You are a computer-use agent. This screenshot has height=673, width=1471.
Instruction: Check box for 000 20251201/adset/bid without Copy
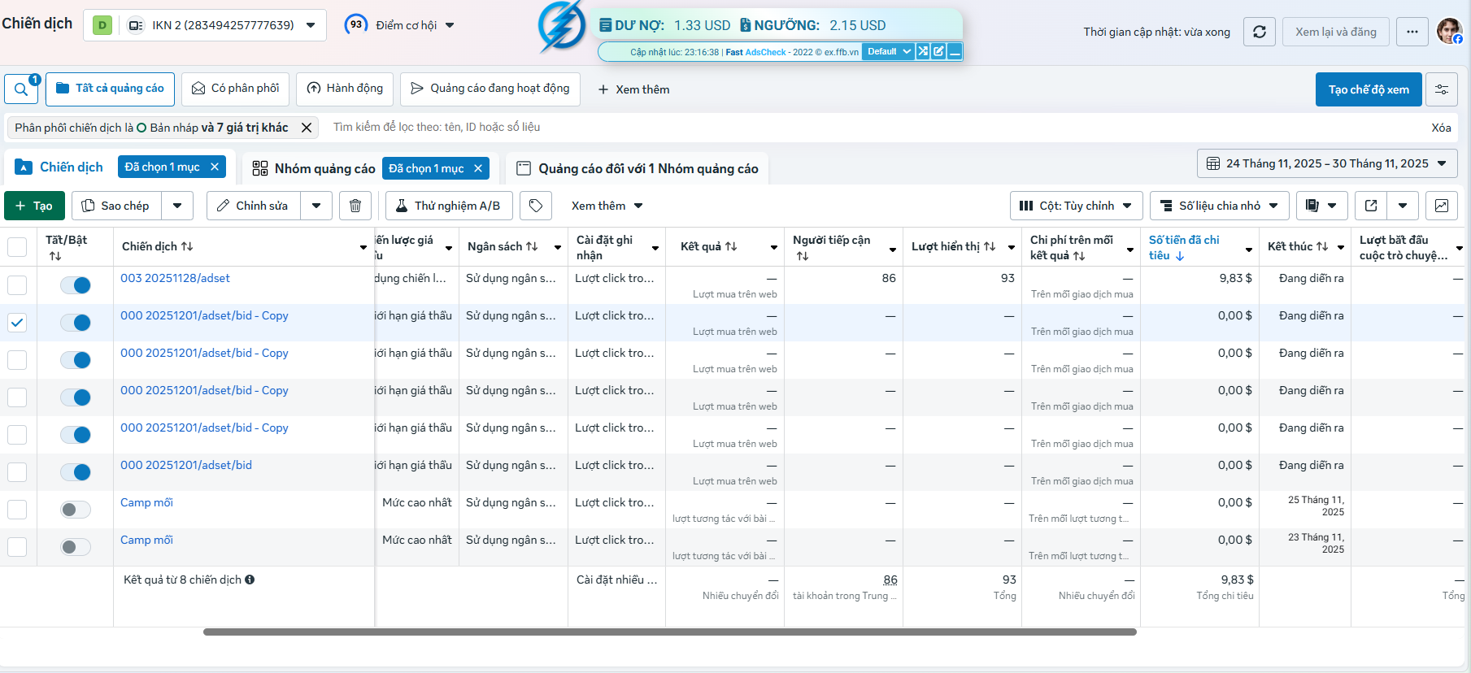[17, 472]
